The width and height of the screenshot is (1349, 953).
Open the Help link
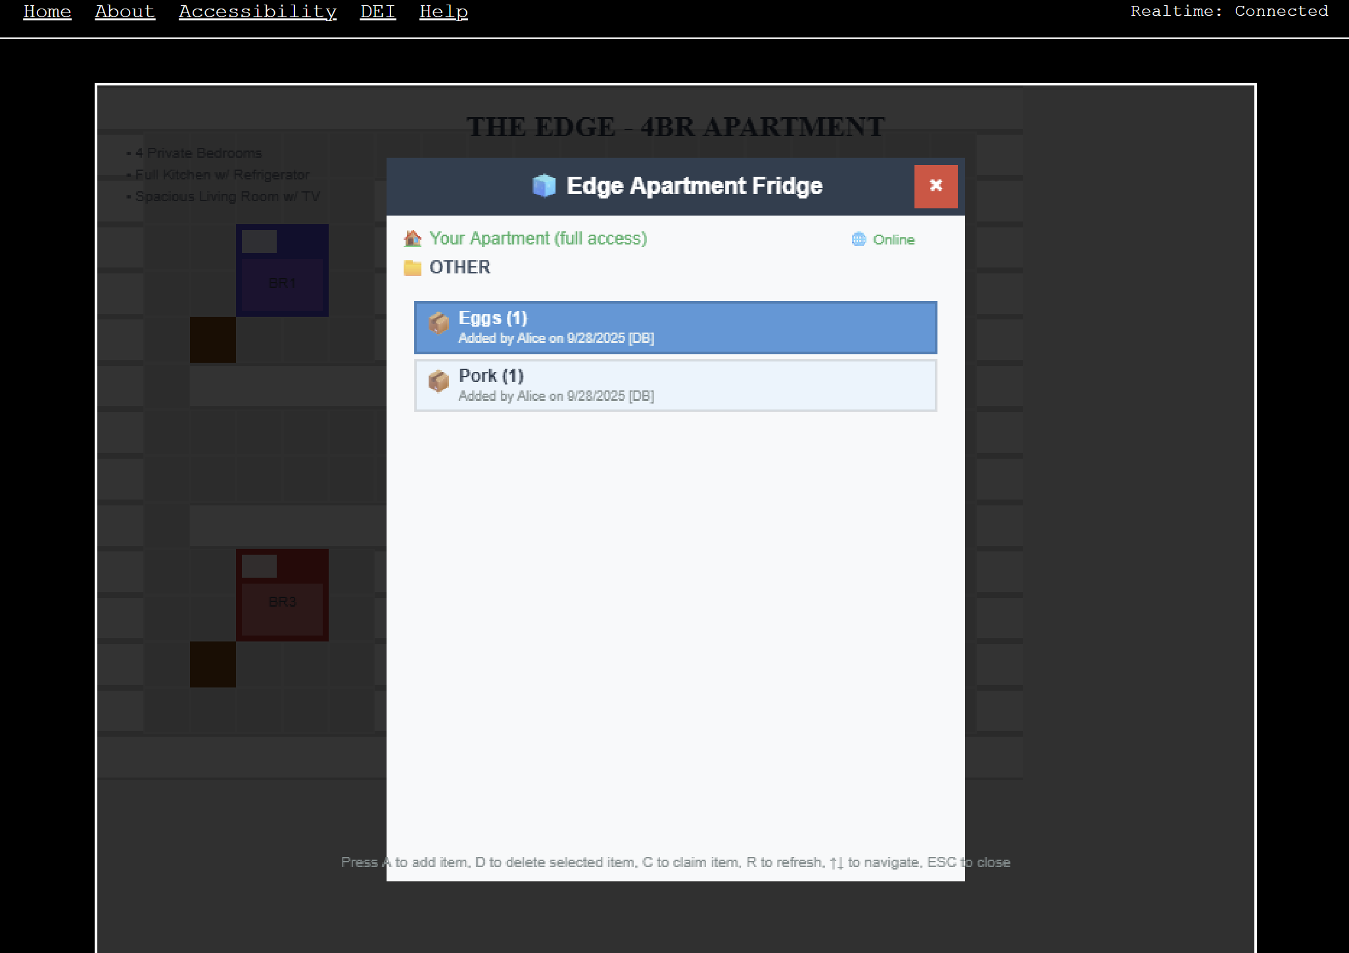444,12
